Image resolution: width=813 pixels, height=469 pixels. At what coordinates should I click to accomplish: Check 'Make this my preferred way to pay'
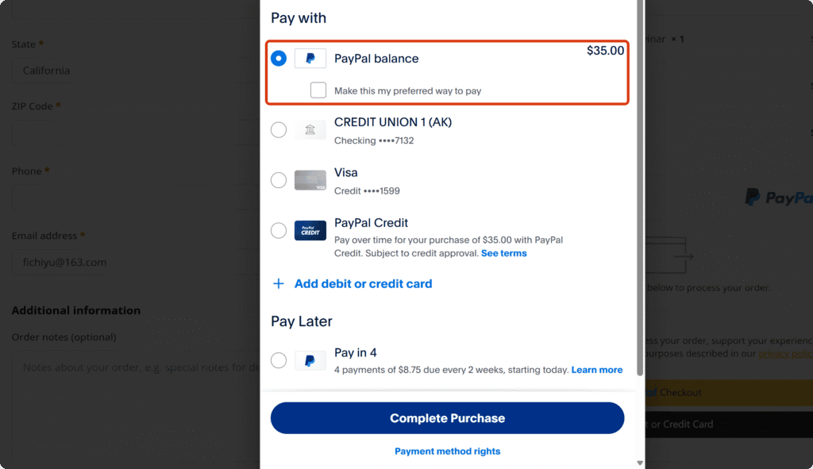point(318,90)
